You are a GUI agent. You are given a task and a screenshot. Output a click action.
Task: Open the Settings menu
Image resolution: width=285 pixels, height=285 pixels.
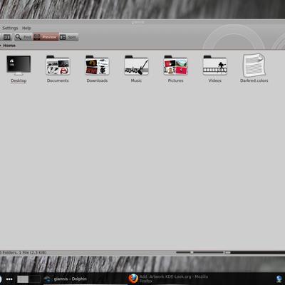click(x=10, y=28)
